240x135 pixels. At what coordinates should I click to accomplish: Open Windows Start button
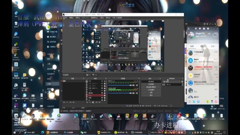pyautogui.click(x=14, y=133)
